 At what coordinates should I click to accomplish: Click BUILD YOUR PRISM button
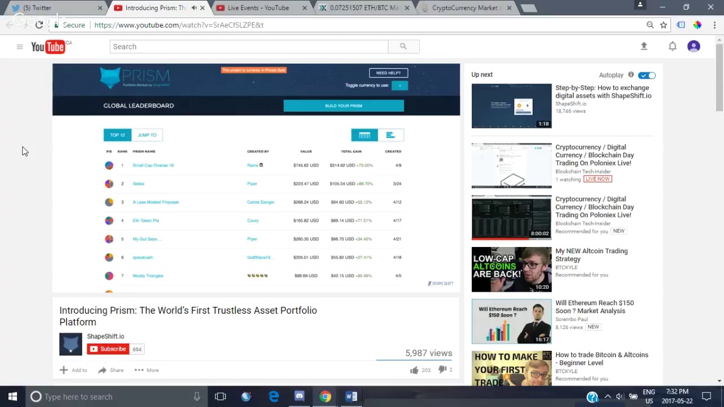pos(343,106)
